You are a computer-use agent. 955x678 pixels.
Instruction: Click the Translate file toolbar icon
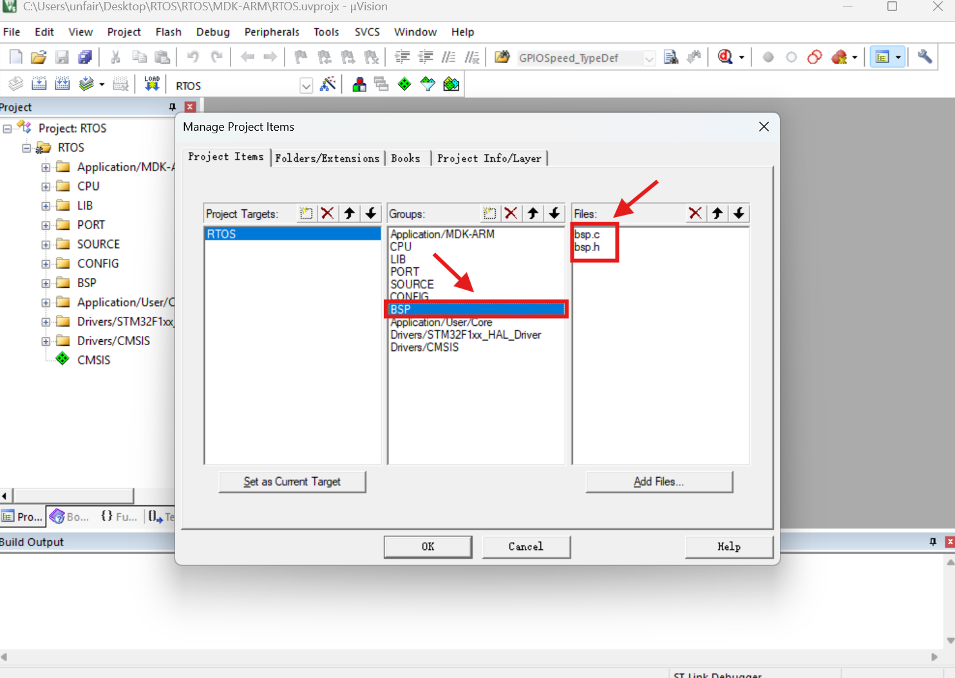tap(16, 84)
